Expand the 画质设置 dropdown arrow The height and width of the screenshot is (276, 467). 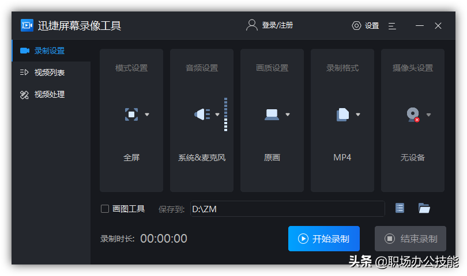288,114
